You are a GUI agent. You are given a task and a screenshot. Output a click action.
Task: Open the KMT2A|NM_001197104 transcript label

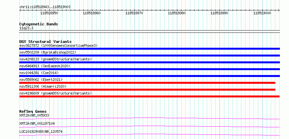[x=37, y=123]
